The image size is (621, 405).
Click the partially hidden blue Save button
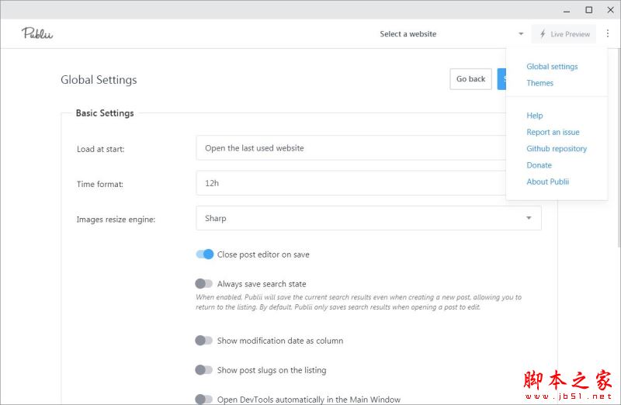click(501, 79)
